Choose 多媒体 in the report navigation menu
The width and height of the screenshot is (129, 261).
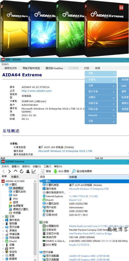tap(101, 97)
